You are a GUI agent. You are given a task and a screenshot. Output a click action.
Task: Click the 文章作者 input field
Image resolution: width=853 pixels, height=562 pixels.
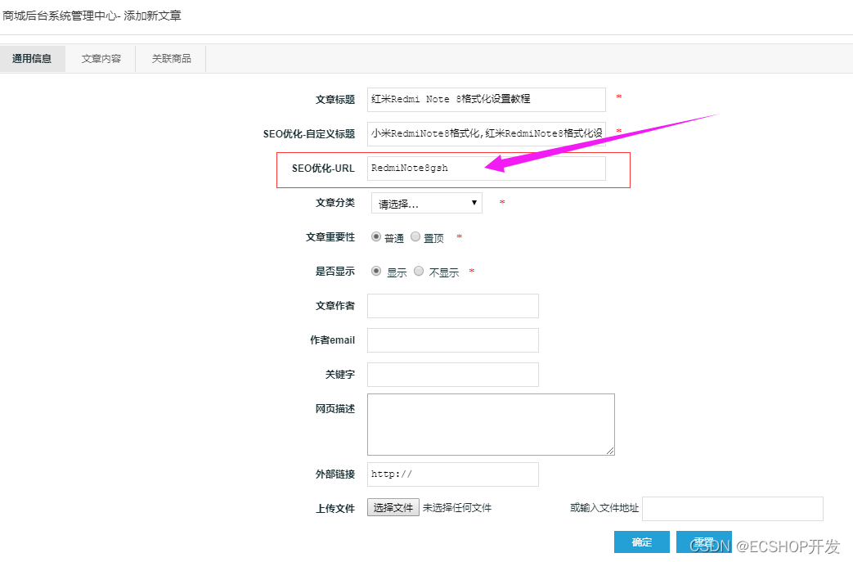[453, 306]
